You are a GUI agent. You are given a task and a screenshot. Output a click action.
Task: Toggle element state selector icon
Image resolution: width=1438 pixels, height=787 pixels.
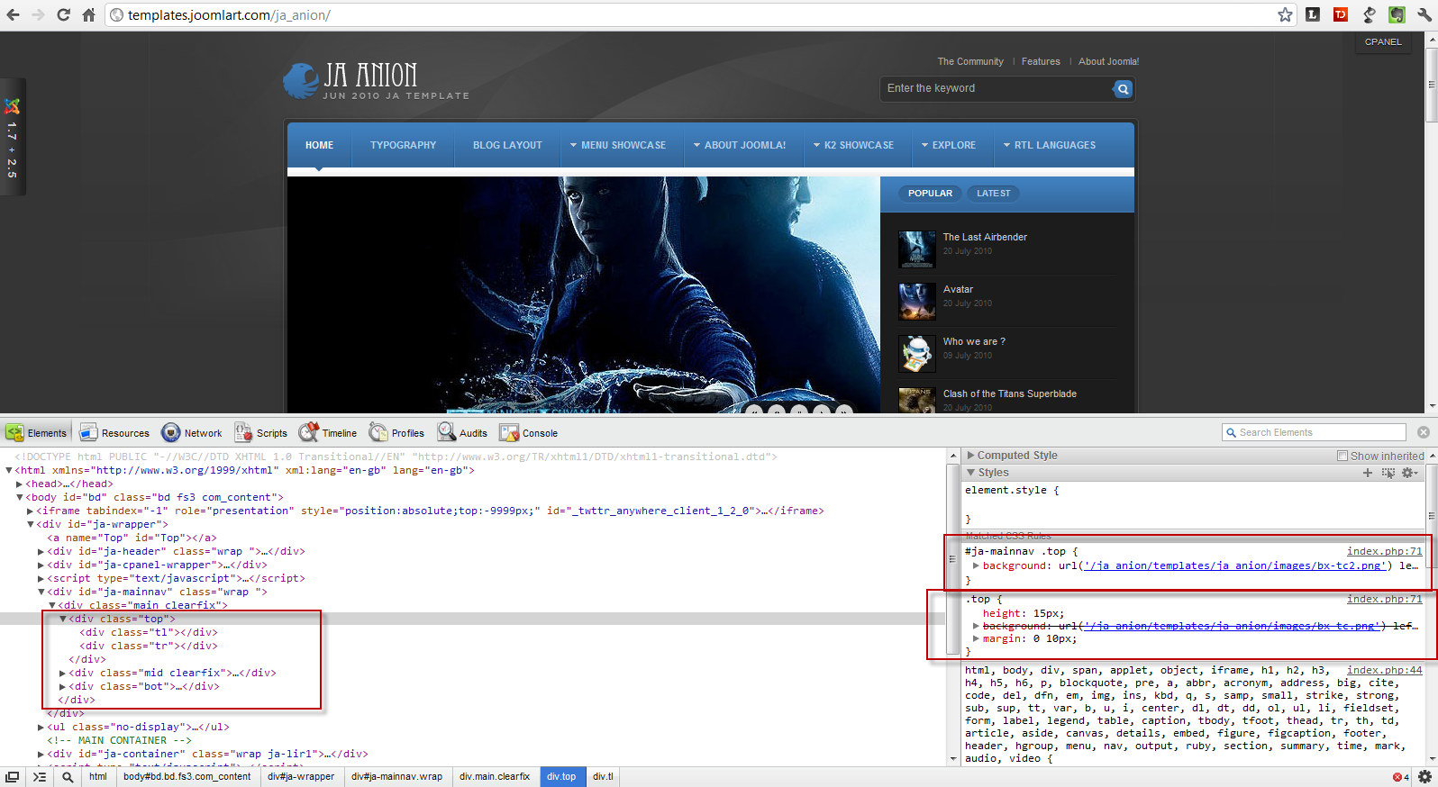(x=1388, y=473)
